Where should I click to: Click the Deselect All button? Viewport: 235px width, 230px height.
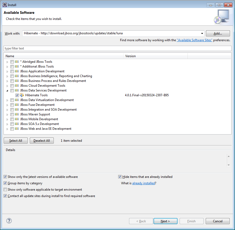pyautogui.click(x=42, y=141)
